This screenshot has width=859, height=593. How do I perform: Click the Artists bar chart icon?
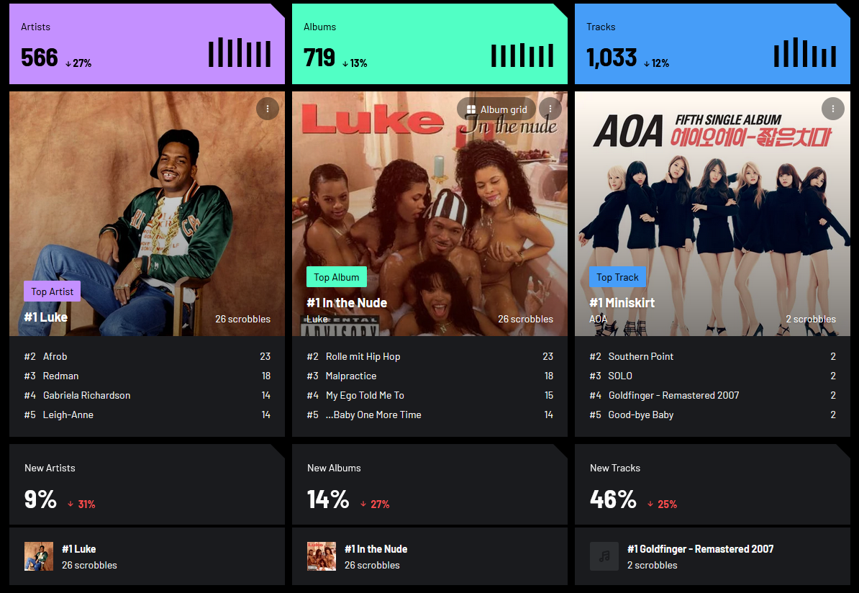point(240,53)
